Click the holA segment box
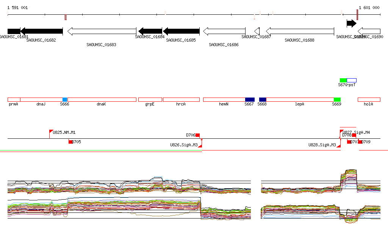 369,100
